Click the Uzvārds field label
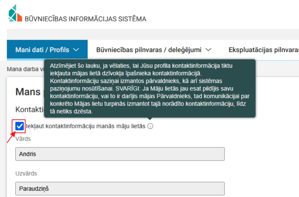The height and width of the screenshot is (197, 299). 26,174
